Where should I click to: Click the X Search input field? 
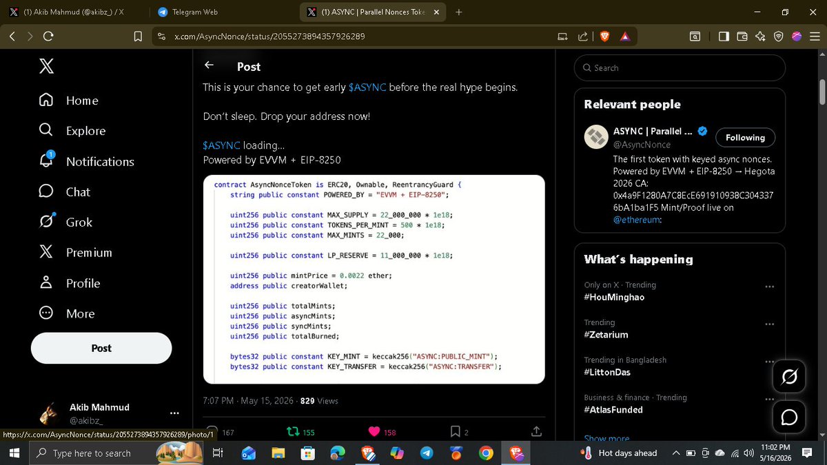[x=680, y=68]
